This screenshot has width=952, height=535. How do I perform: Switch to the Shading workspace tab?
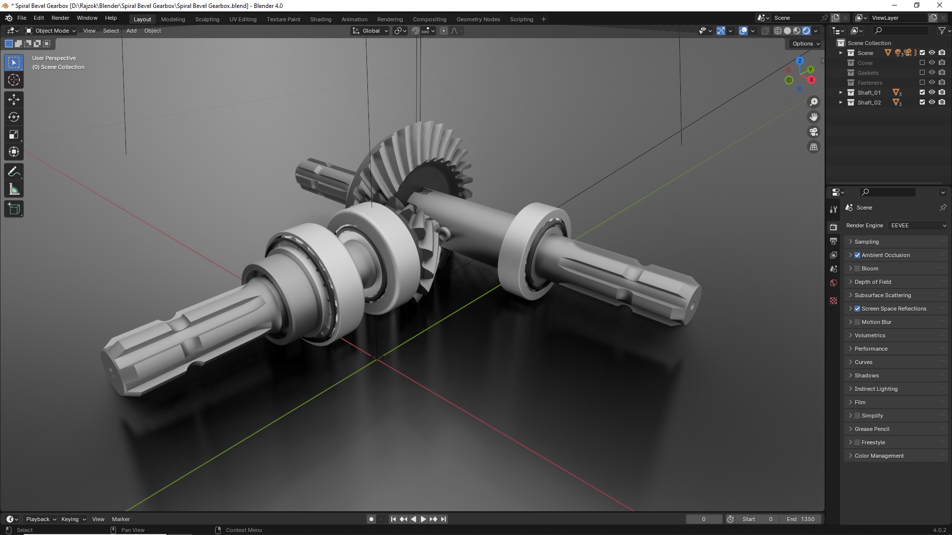(320, 19)
